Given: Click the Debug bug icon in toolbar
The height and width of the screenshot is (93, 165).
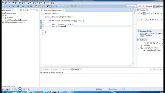Looking at the screenshot, I should point(13,6).
